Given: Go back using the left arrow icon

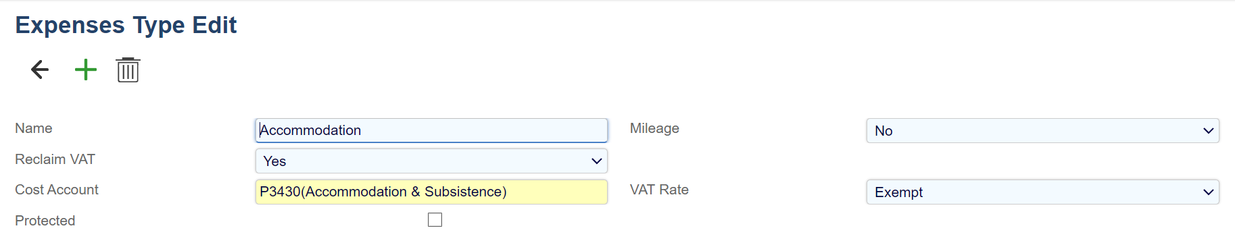Looking at the screenshot, I should 40,70.
